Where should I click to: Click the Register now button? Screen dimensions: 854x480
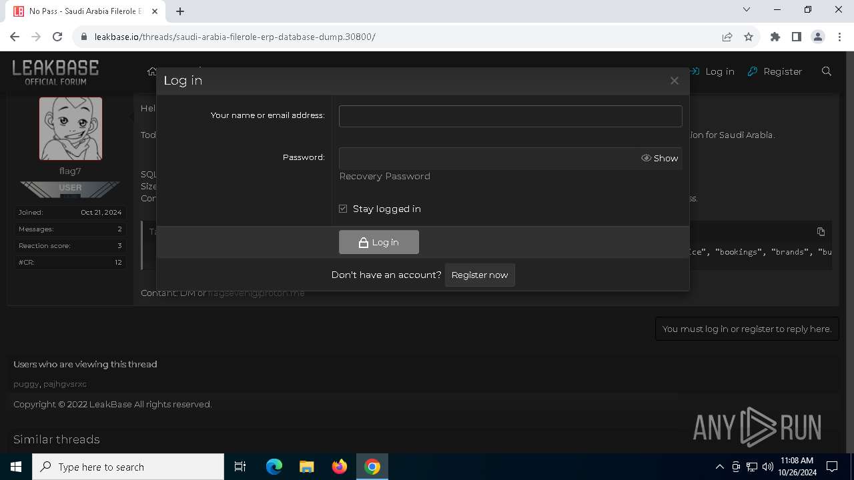click(480, 275)
